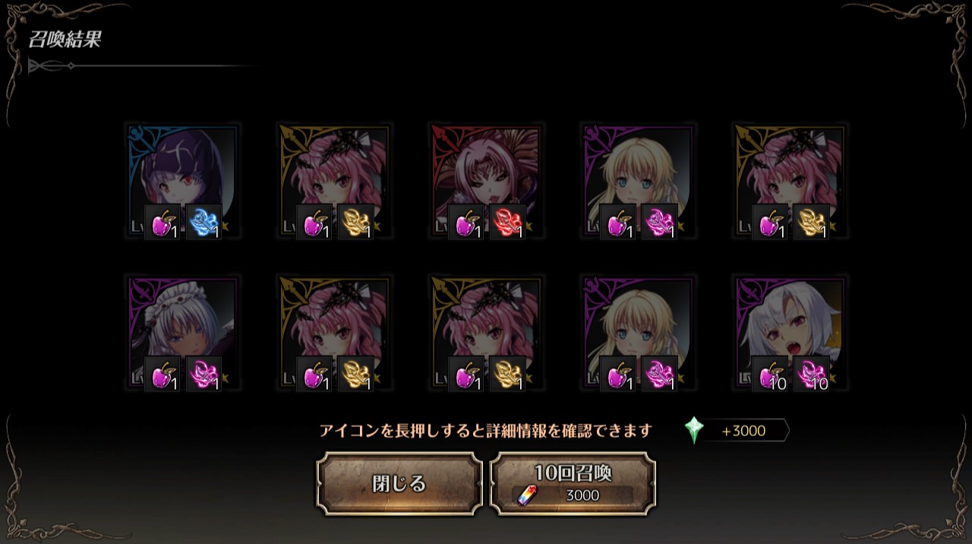Viewport: 972px width, 544px height.
Task: Tap the +3000 gem counter
Action: [x=744, y=431]
